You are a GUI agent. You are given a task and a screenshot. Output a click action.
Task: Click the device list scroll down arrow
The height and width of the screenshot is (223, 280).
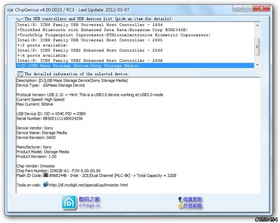257,65
